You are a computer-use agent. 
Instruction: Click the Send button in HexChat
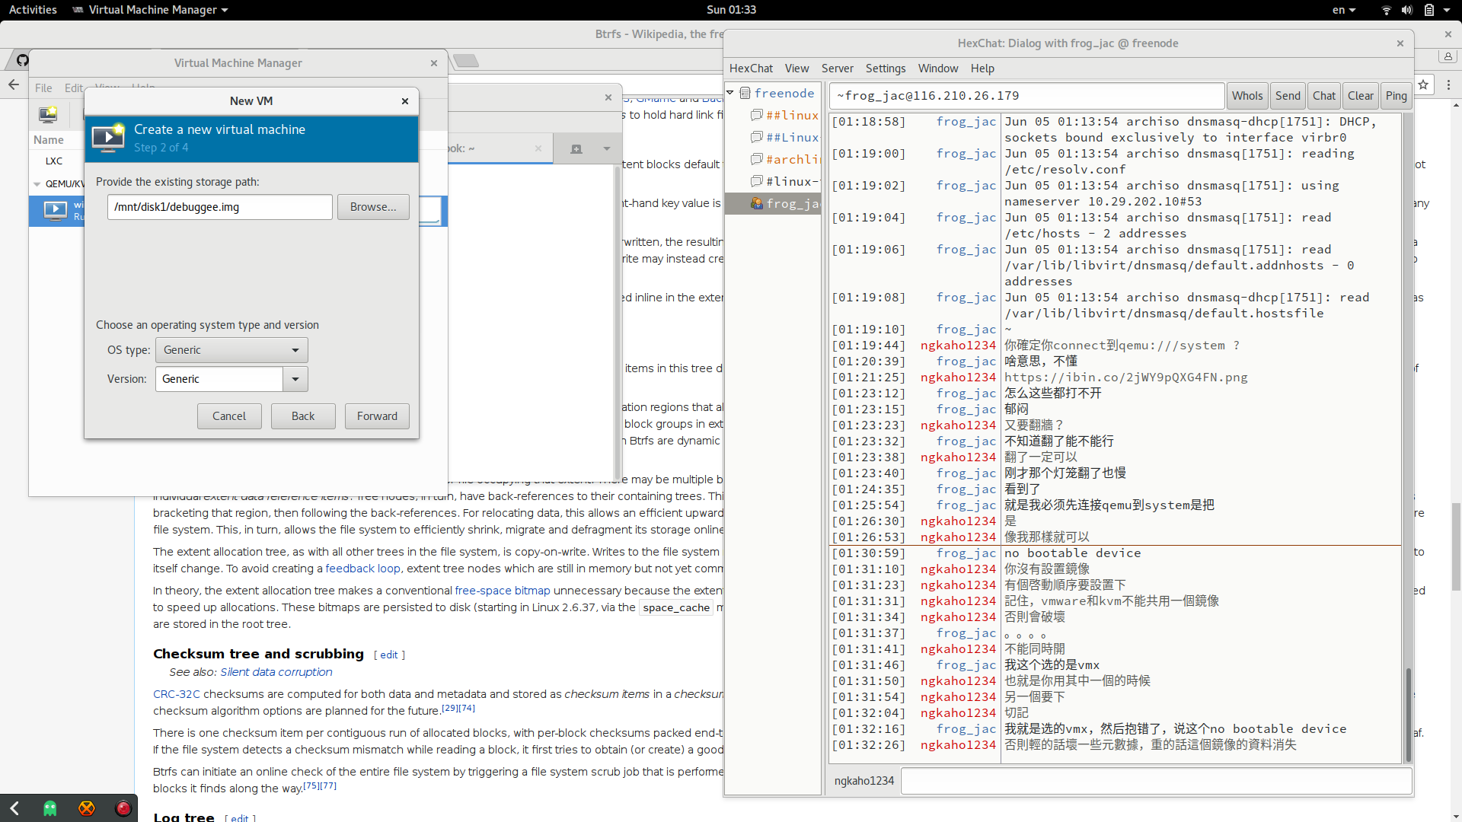click(x=1288, y=96)
